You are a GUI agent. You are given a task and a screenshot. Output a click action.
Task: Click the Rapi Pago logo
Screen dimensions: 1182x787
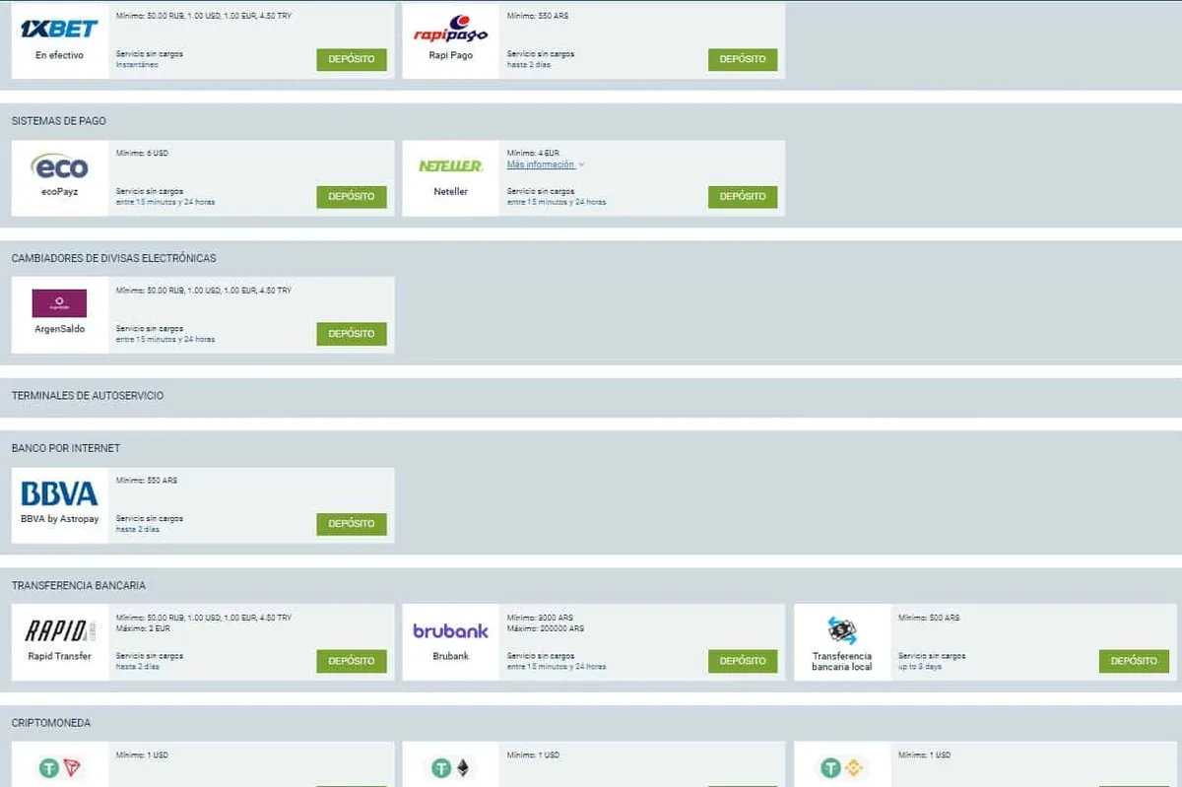click(450, 29)
